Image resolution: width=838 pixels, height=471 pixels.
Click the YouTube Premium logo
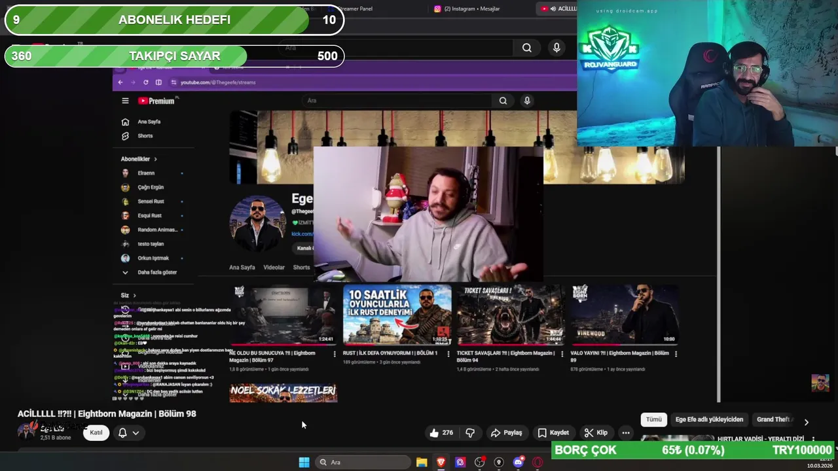pyautogui.click(x=156, y=101)
